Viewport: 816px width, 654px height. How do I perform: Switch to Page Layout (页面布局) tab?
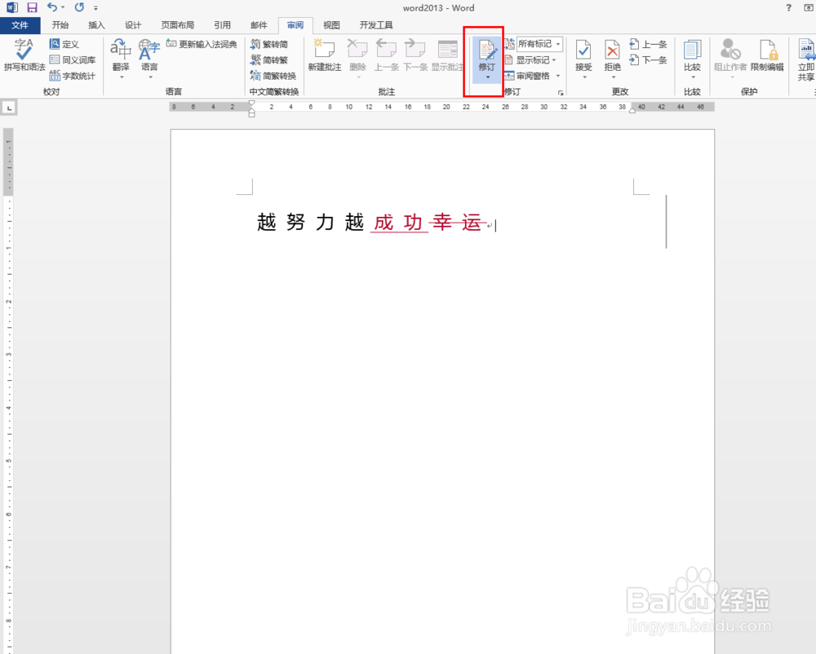pyautogui.click(x=177, y=25)
